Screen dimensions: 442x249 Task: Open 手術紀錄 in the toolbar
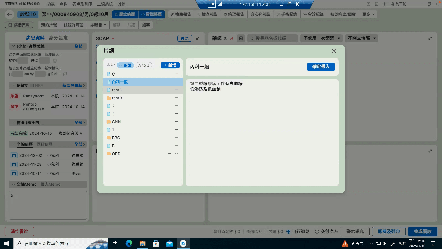[287, 14]
